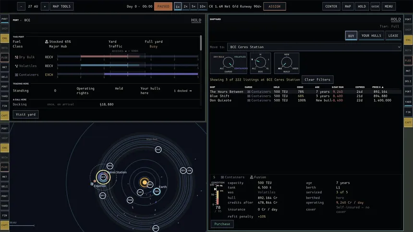This screenshot has width=413, height=232.
Task: Set game speed to 2x
Action: point(186,6)
